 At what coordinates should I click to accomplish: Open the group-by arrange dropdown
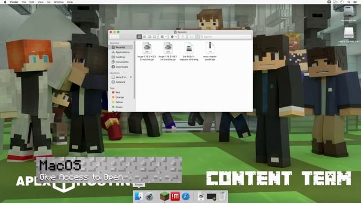pos(164,37)
